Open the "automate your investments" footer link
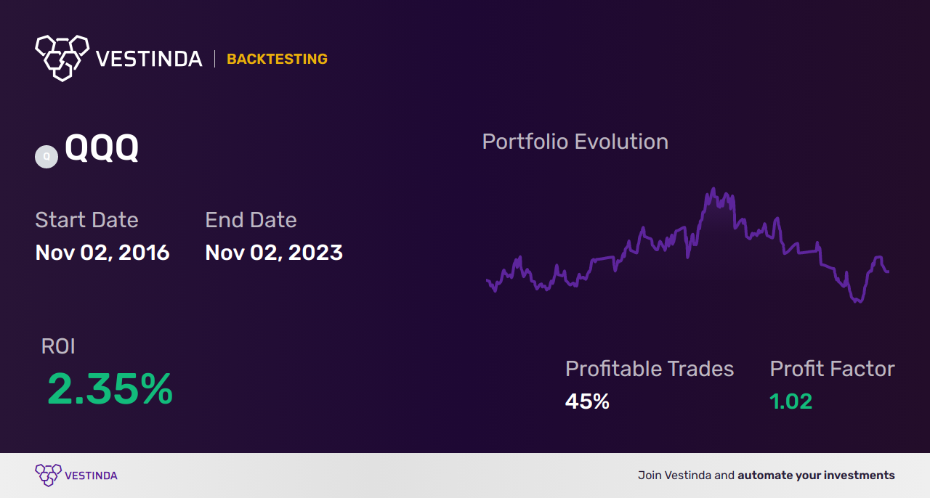Screen dimensions: 930x498 [816, 475]
